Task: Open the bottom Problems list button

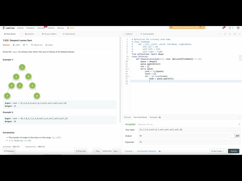Action: (x=9, y=151)
